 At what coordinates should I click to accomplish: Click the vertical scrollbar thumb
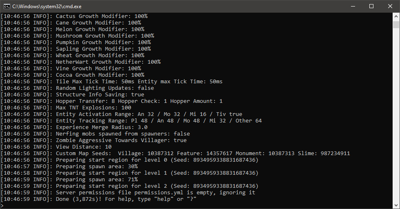(x=396, y=24)
